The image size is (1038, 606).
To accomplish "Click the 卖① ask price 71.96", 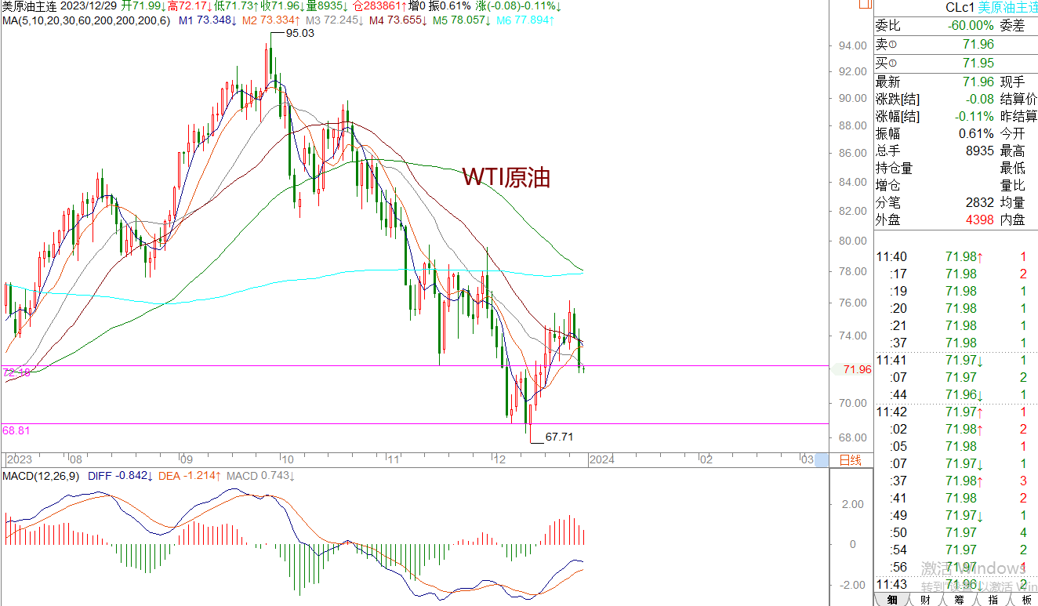I will click(x=978, y=45).
